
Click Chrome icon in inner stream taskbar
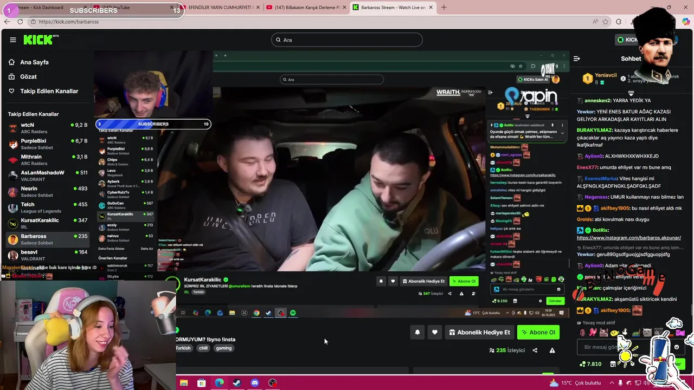256,313
